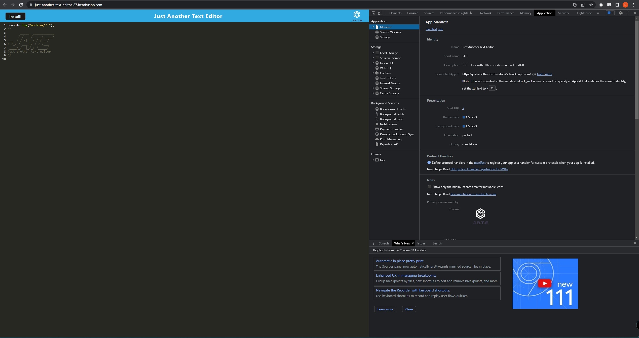Click the Background color #225ca3 swatch
Image resolution: width=639 pixels, height=338 pixels.
click(x=464, y=126)
